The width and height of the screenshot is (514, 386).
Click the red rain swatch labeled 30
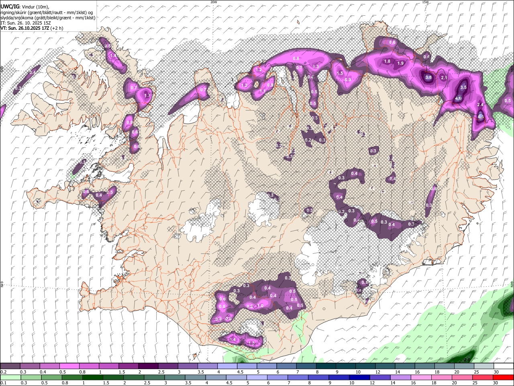(x=503, y=377)
